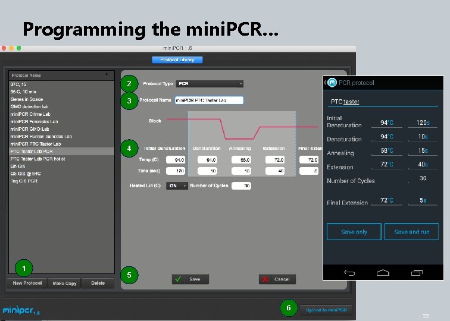
Task: Tap the Android back navigation icon
Action: 349,273
